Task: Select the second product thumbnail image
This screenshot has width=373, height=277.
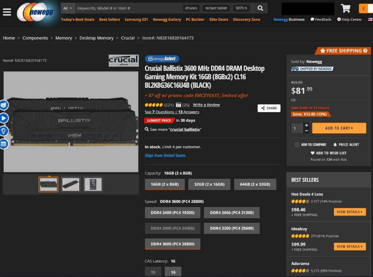Action: click(x=70, y=184)
